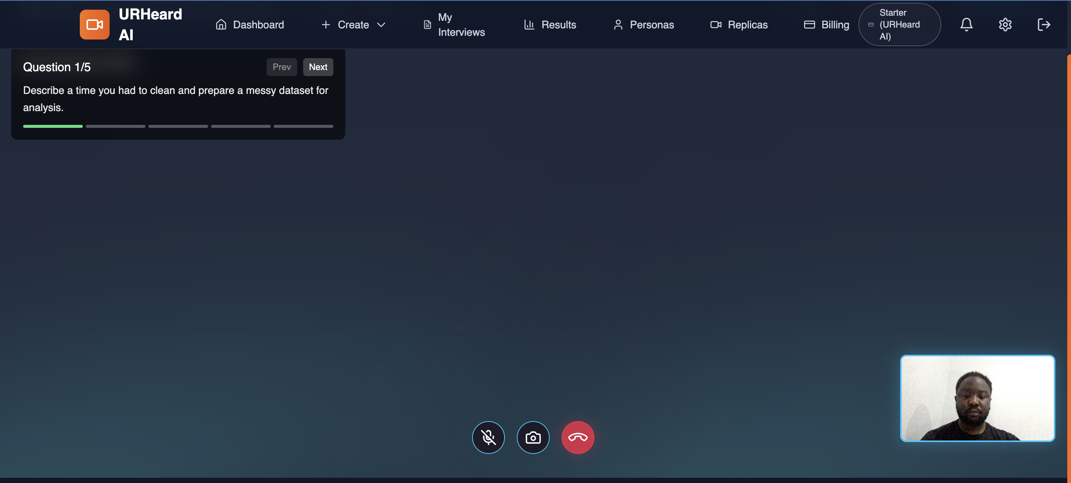This screenshot has width=1071, height=483.
Task: Click the self-view webcam thumbnail
Action: pos(977,398)
